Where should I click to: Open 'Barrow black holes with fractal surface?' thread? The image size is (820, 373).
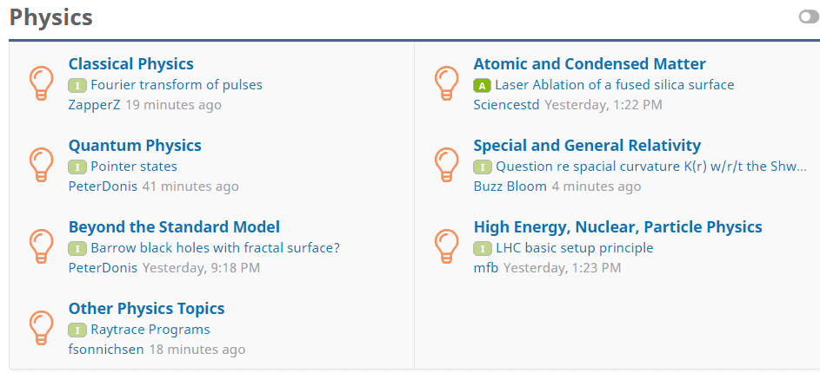(215, 248)
